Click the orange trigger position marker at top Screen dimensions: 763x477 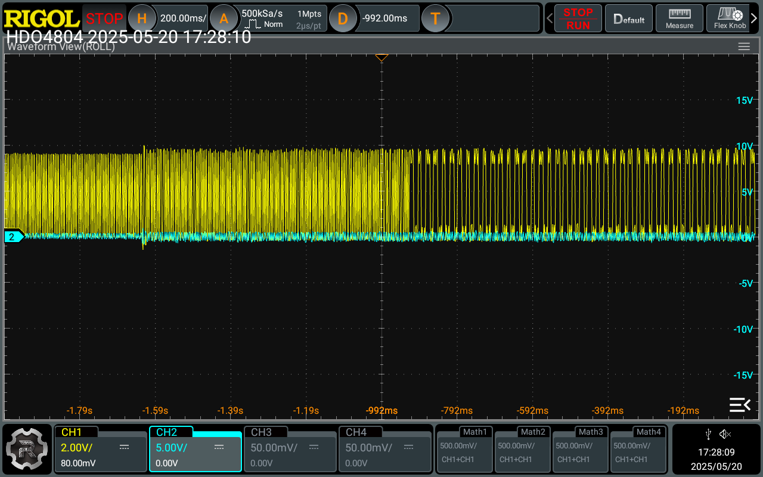381,58
